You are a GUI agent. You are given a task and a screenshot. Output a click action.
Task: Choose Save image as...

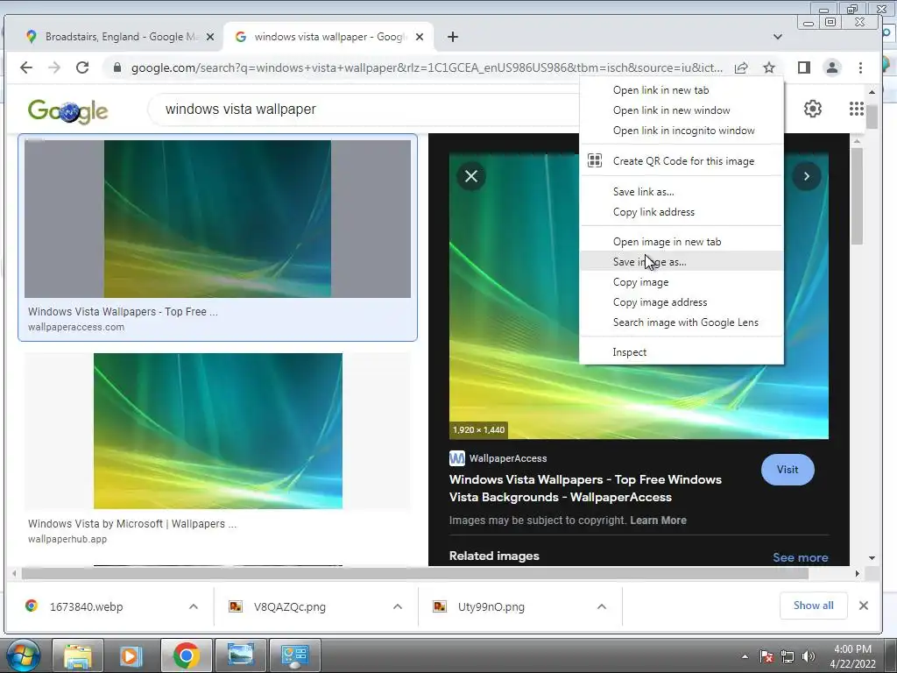coord(682,261)
